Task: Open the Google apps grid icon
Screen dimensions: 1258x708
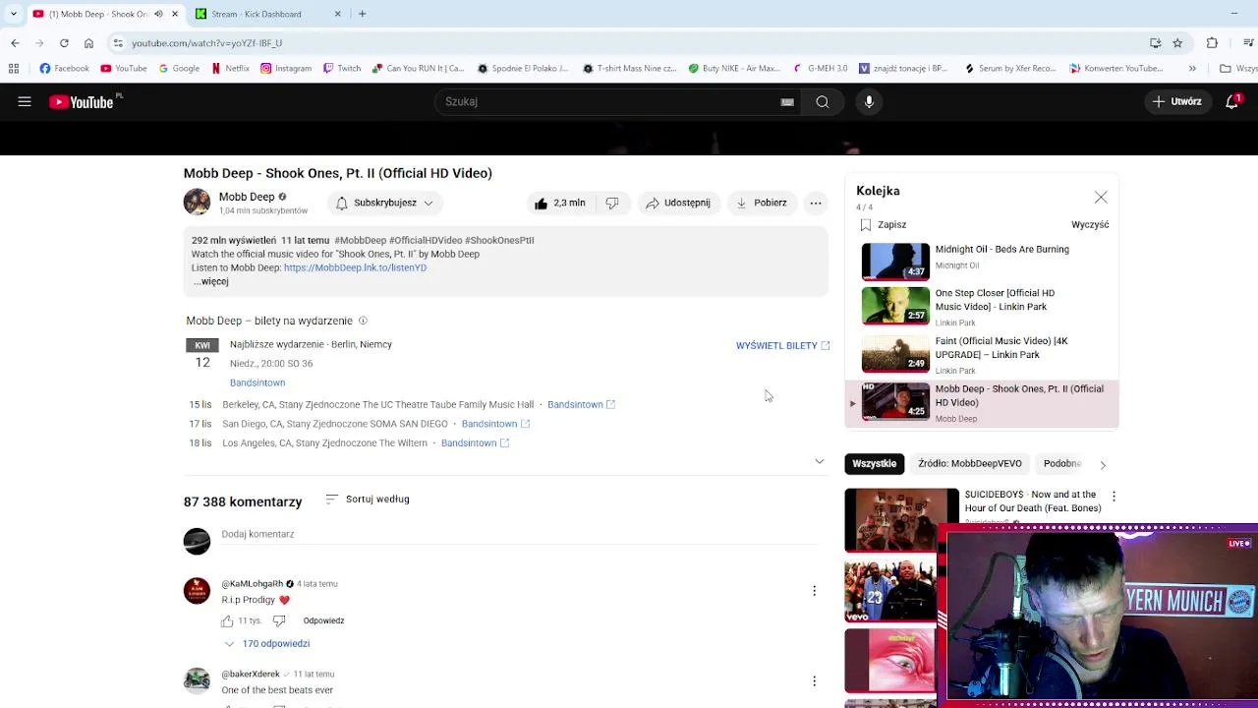Action: (x=13, y=69)
